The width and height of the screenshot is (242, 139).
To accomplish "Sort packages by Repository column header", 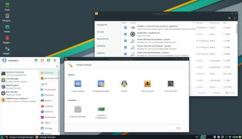I will point(215,23).
